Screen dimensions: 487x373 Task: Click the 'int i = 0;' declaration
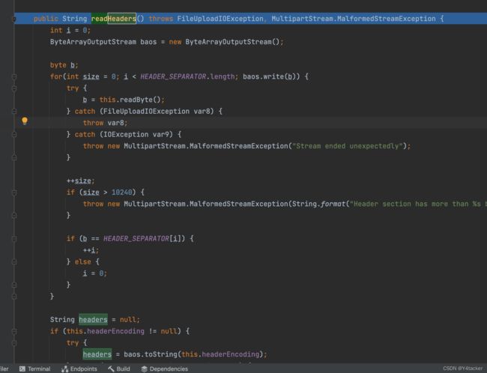(70, 31)
